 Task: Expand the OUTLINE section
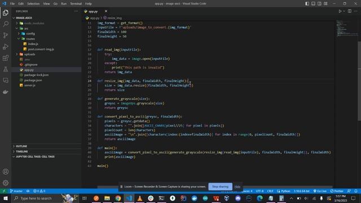pyautogui.click(x=46, y=146)
